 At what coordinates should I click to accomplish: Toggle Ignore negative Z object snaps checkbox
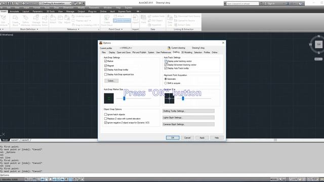[106, 122]
